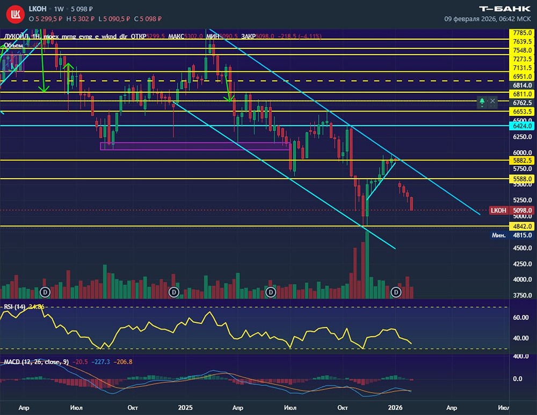Click the Объем volume indicator label
This screenshot has height=415, width=537.
coord(14,45)
